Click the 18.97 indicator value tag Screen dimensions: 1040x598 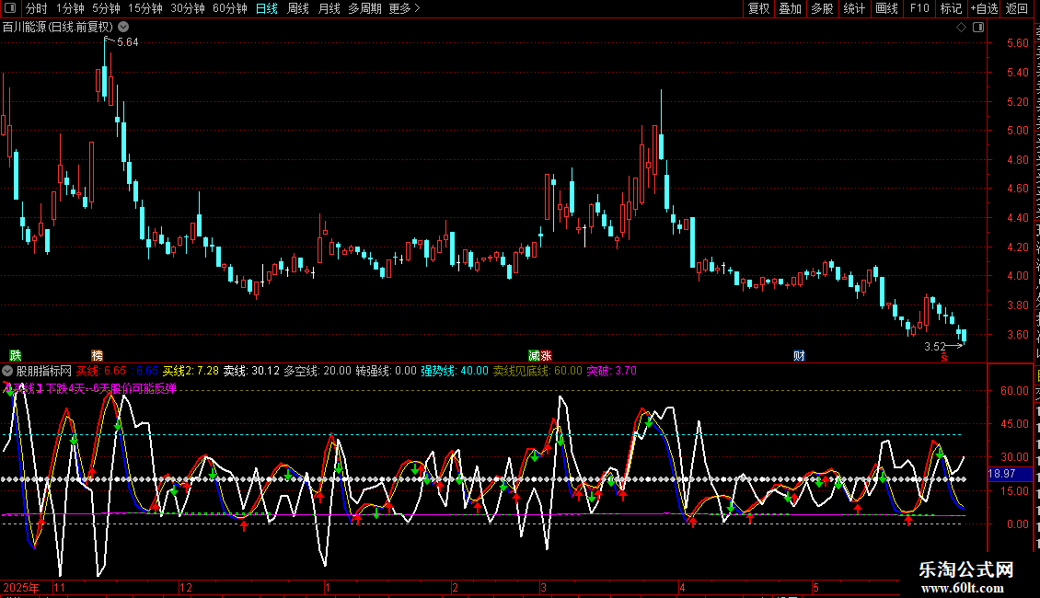[x=1002, y=474]
